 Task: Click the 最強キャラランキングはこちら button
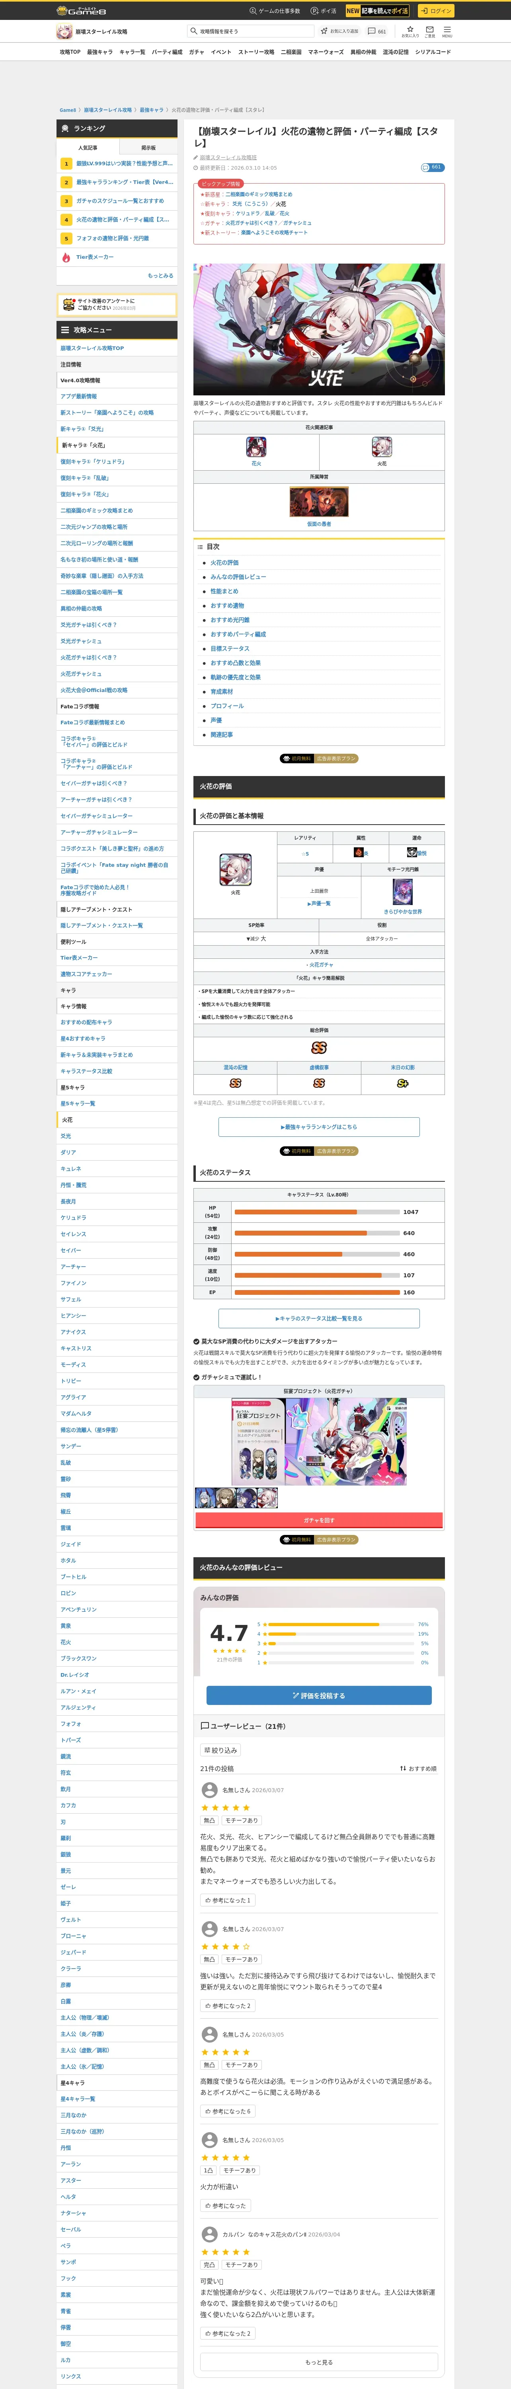pos(319,1127)
